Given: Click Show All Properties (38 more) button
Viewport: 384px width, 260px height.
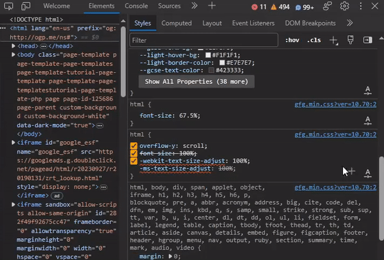Looking at the screenshot, I should (196, 81).
